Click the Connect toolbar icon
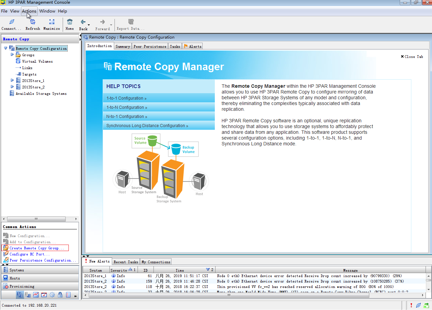The image size is (432, 310). tap(12, 22)
